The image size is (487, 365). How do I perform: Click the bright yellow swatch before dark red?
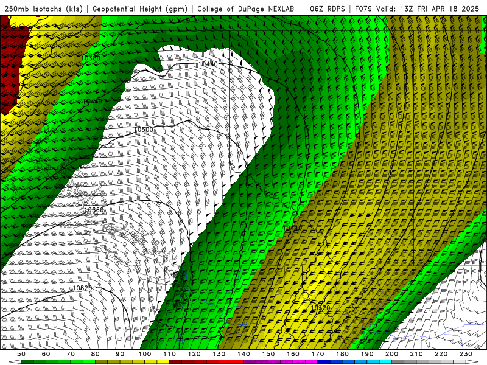[x=163, y=362]
